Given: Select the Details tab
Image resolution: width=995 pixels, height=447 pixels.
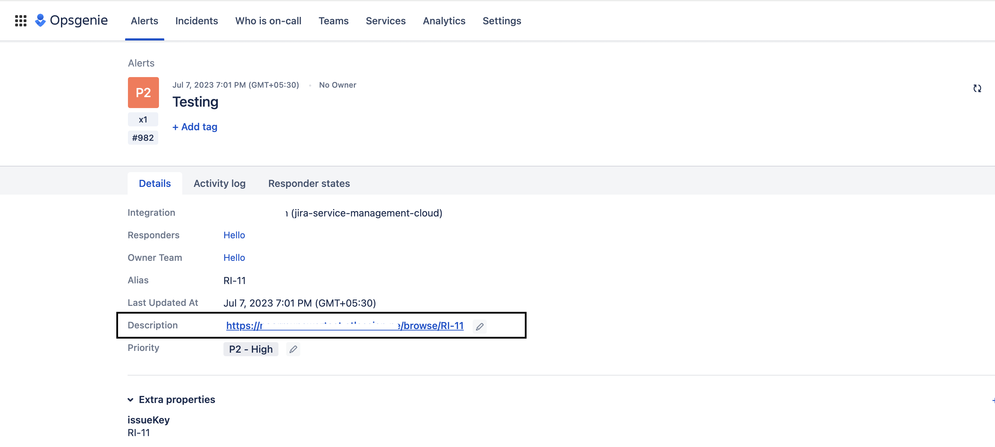Looking at the screenshot, I should pyautogui.click(x=154, y=184).
